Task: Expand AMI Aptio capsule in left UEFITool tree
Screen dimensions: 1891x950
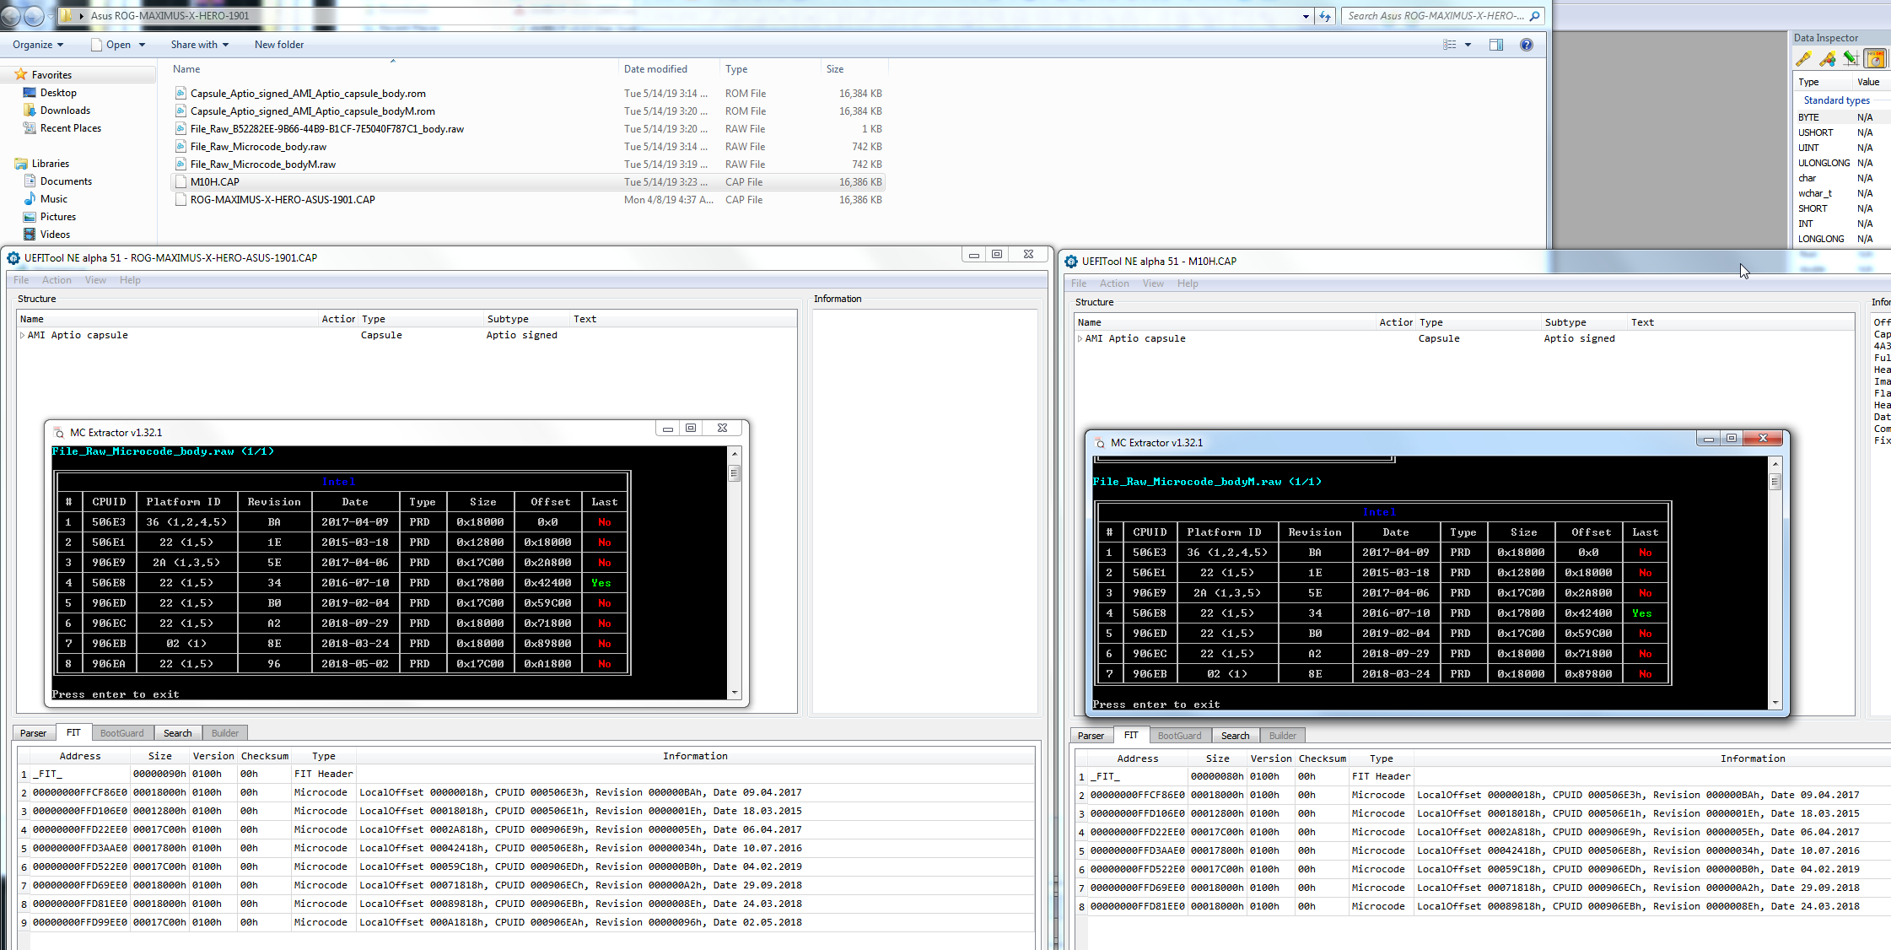Action: pos(22,336)
